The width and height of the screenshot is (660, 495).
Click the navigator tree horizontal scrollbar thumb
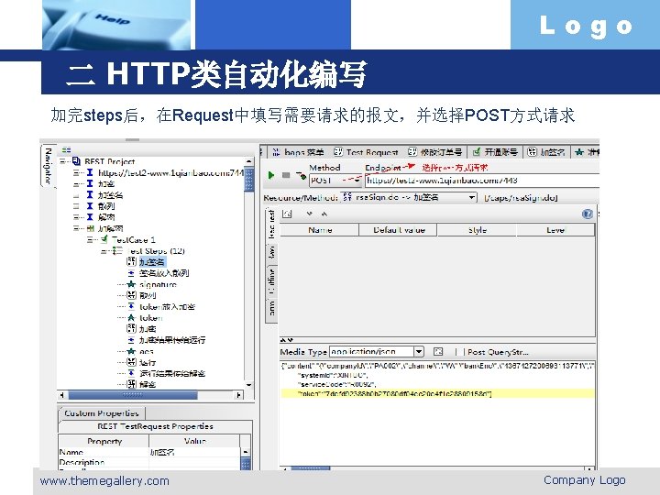[133, 395]
